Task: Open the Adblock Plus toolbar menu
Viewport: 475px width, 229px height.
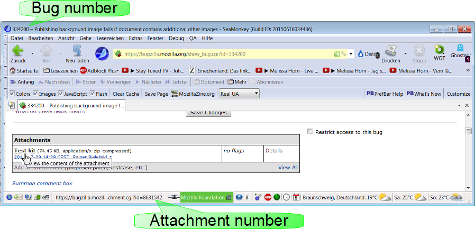Action: pyautogui.click(x=99, y=71)
